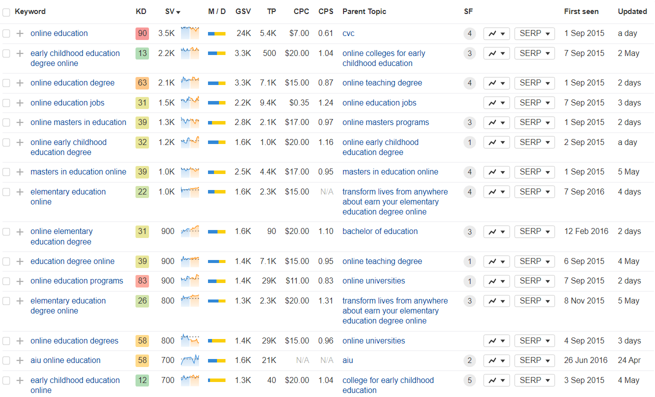
Task: Click the trend graph for "online masters in education"
Action: pyautogui.click(x=190, y=122)
